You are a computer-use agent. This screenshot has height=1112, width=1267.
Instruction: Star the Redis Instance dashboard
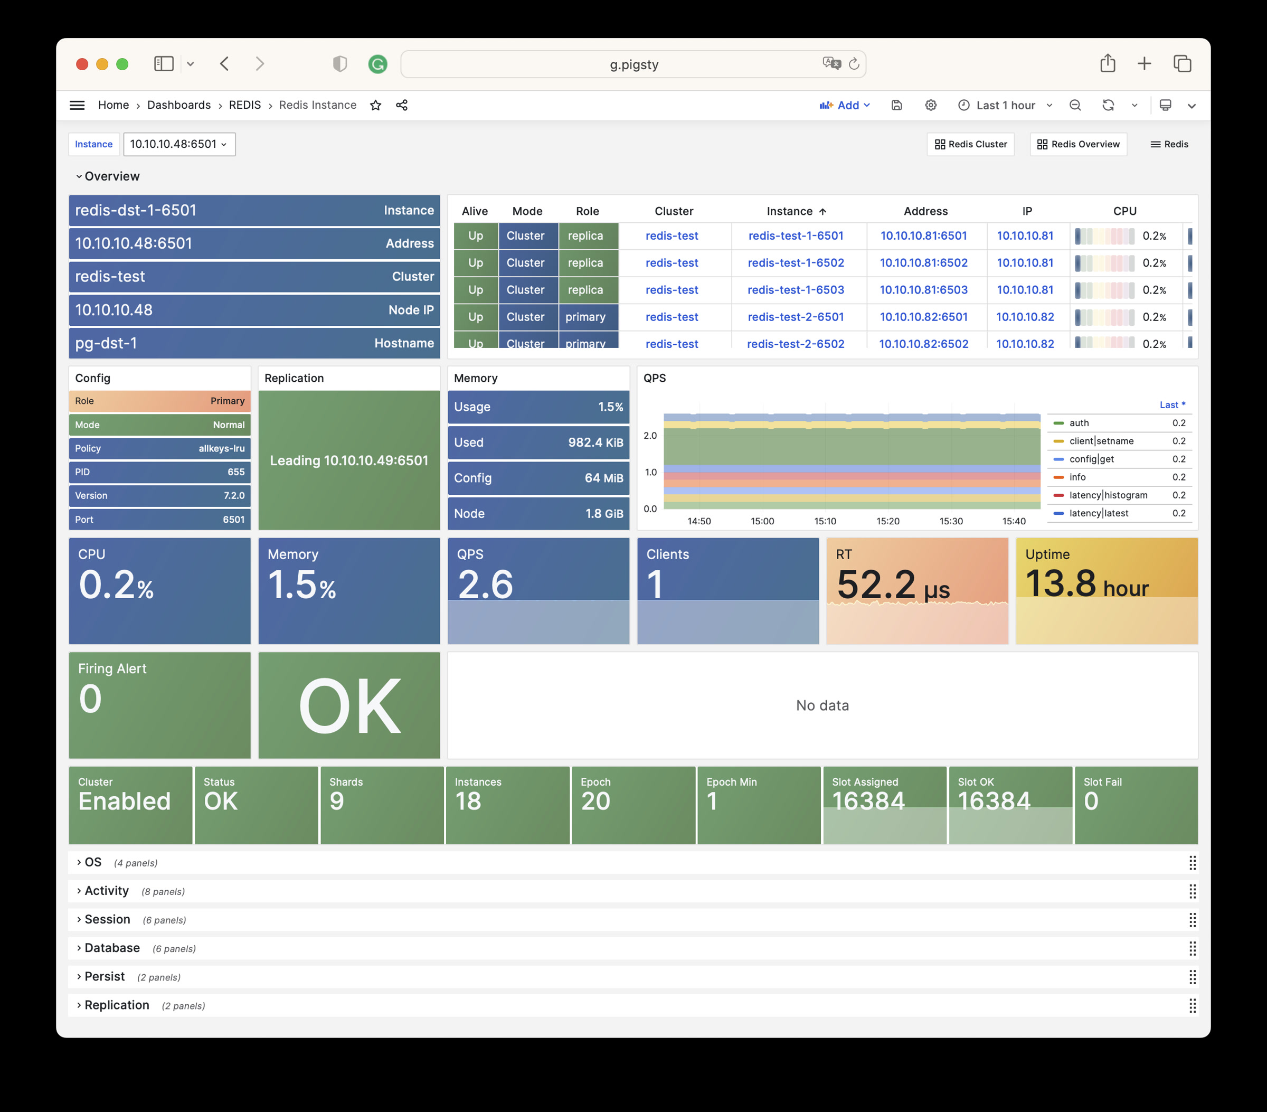pyautogui.click(x=375, y=106)
